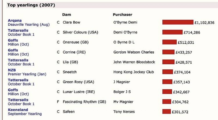Click purchaser John Warren Bloodstock
Viewport: 218px width, 120px height.
coord(134,62)
